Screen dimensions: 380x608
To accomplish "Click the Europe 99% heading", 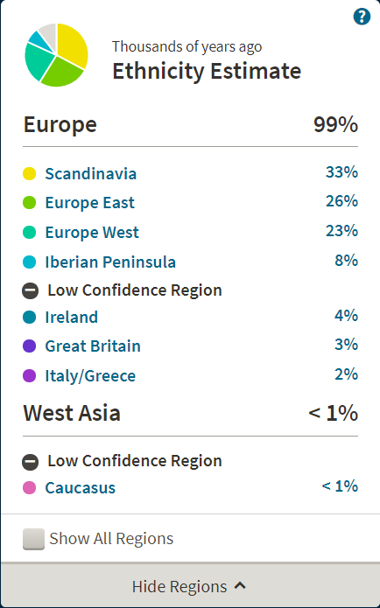I will point(190,125).
